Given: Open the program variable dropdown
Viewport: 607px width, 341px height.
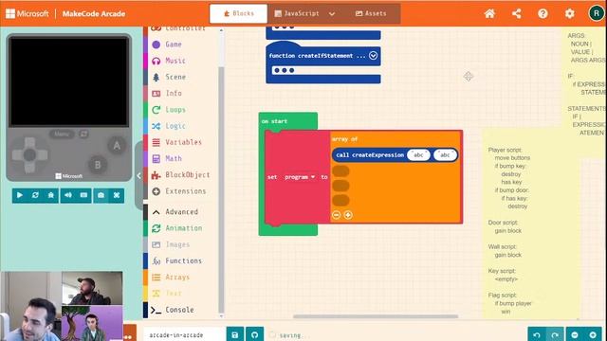Looking at the screenshot, I should click(x=300, y=177).
